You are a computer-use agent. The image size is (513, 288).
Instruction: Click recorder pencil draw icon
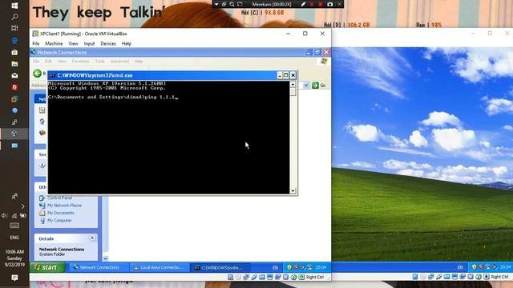coord(303,4)
